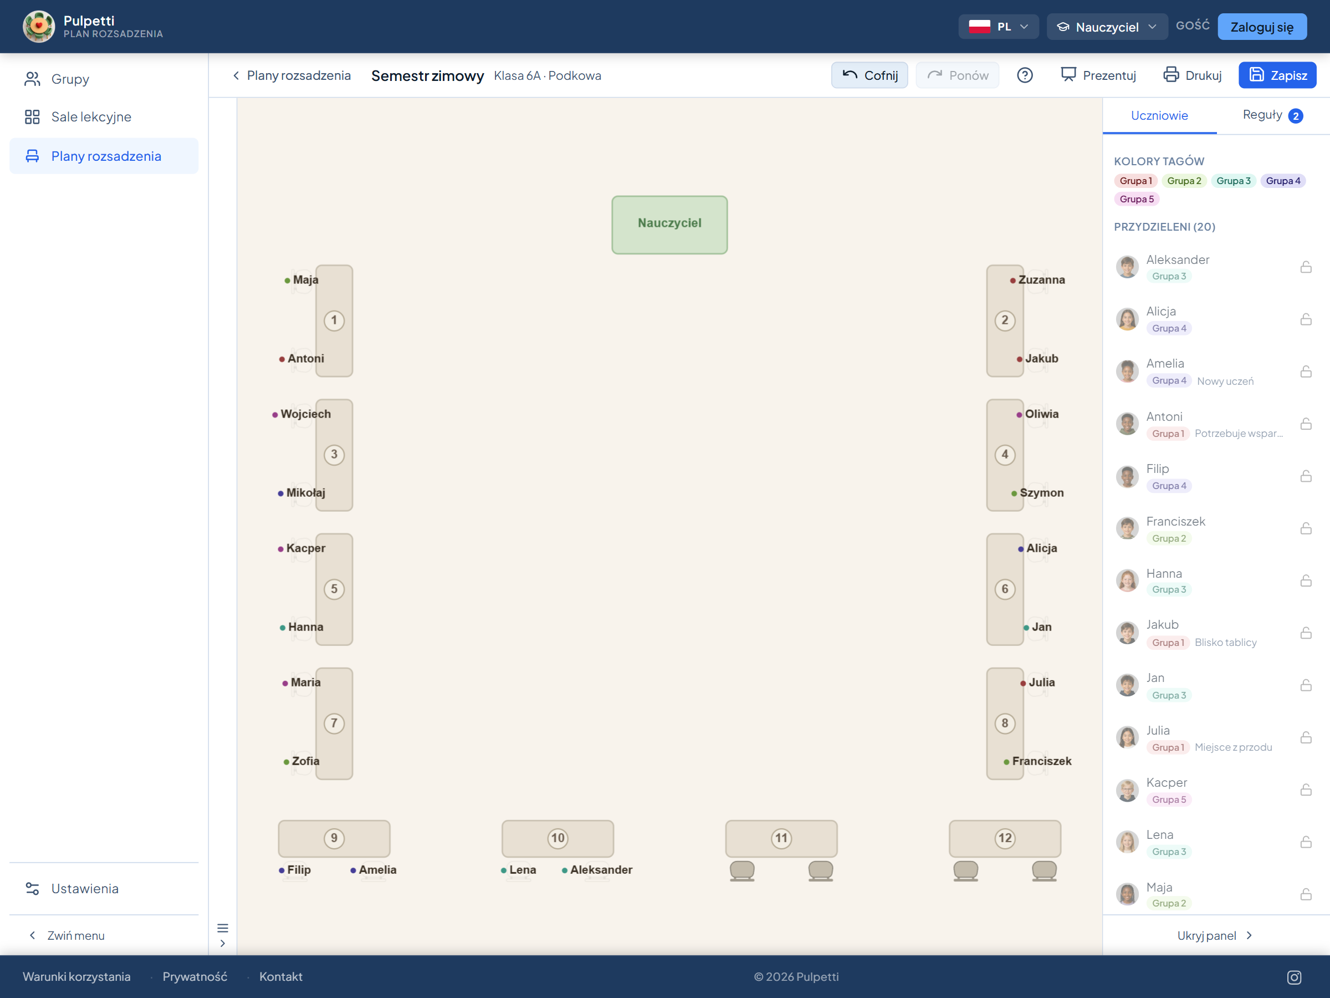Toggle the lock for Kacper

1306,790
